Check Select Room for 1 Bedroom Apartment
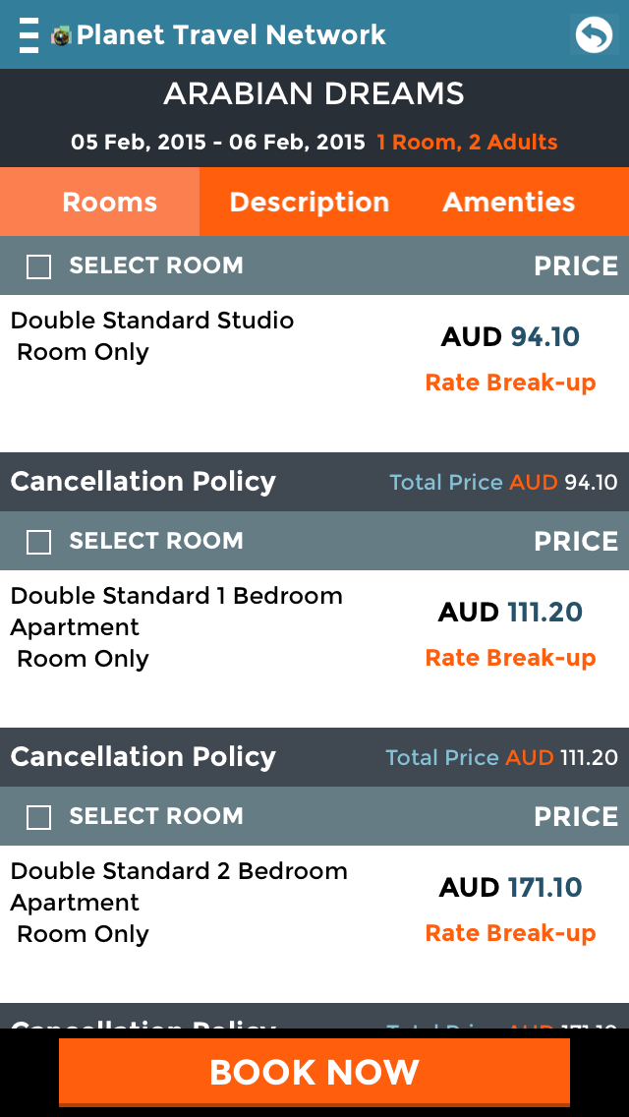 coord(38,542)
